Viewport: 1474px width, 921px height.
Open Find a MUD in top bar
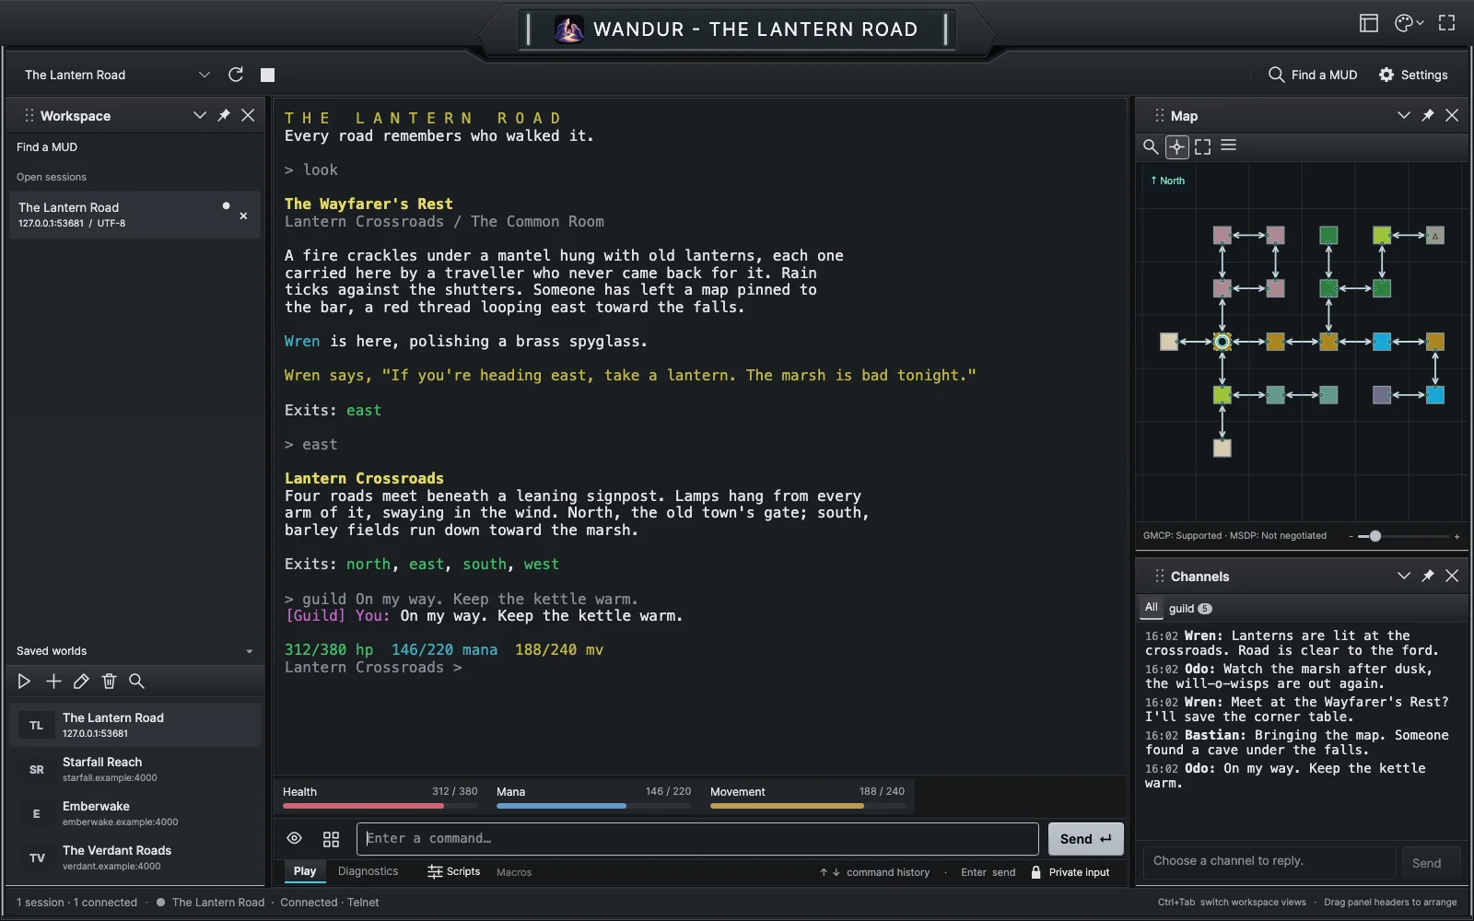tap(1313, 75)
